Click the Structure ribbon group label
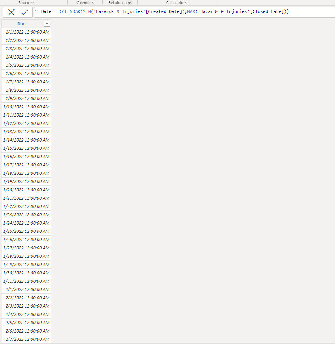The width and height of the screenshot is (335, 344). (x=26, y=3)
